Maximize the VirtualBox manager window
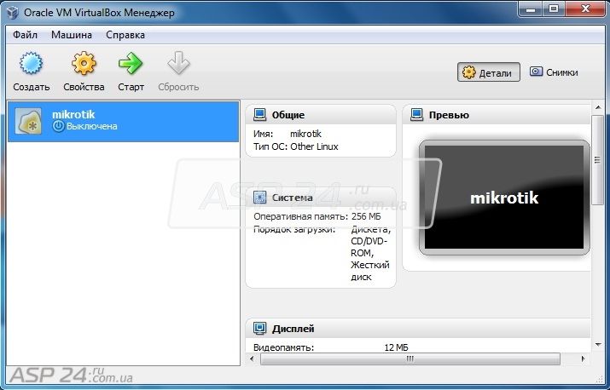Screen dimensions: 610x390 554,9
